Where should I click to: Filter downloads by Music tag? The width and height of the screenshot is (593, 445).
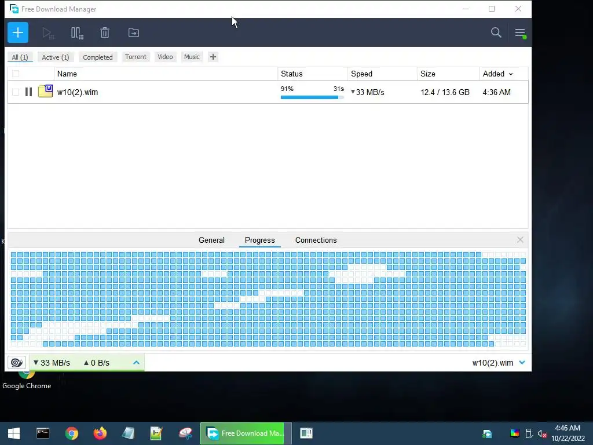click(192, 57)
